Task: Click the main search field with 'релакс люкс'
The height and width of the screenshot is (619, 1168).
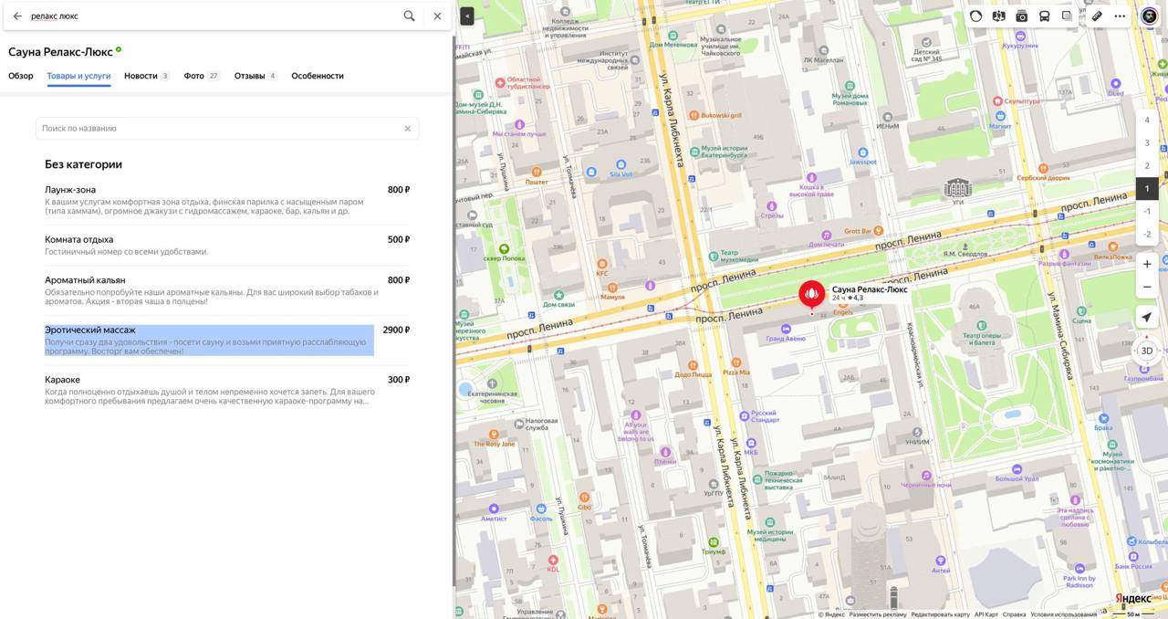Action: [214, 16]
